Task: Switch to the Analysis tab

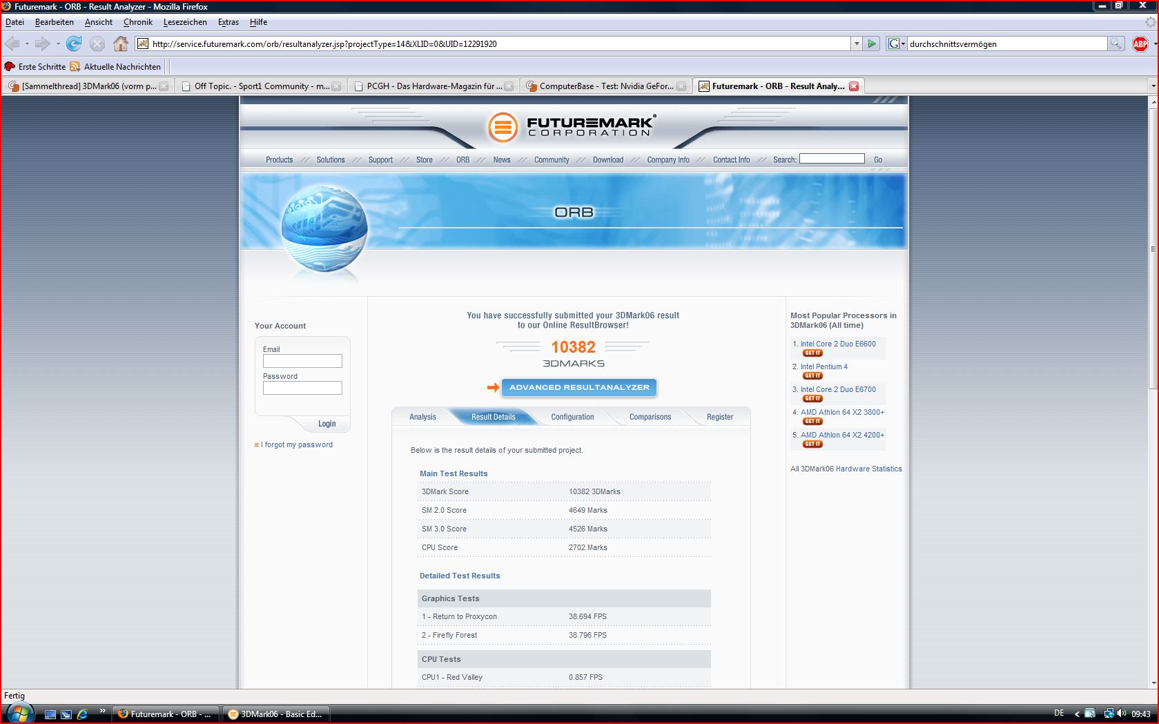Action: pos(422,417)
